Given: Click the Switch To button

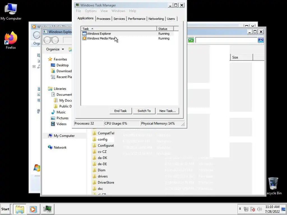Looking at the screenshot, I should coord(144,111).
